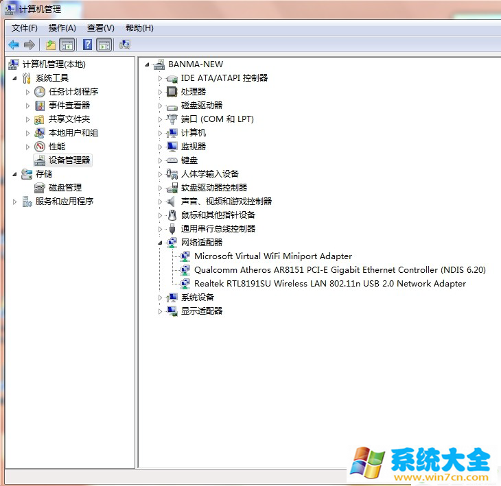Screen dimensions: 501x486
Task: Click the ports COM and LPT icon
Action: point(172,119)
